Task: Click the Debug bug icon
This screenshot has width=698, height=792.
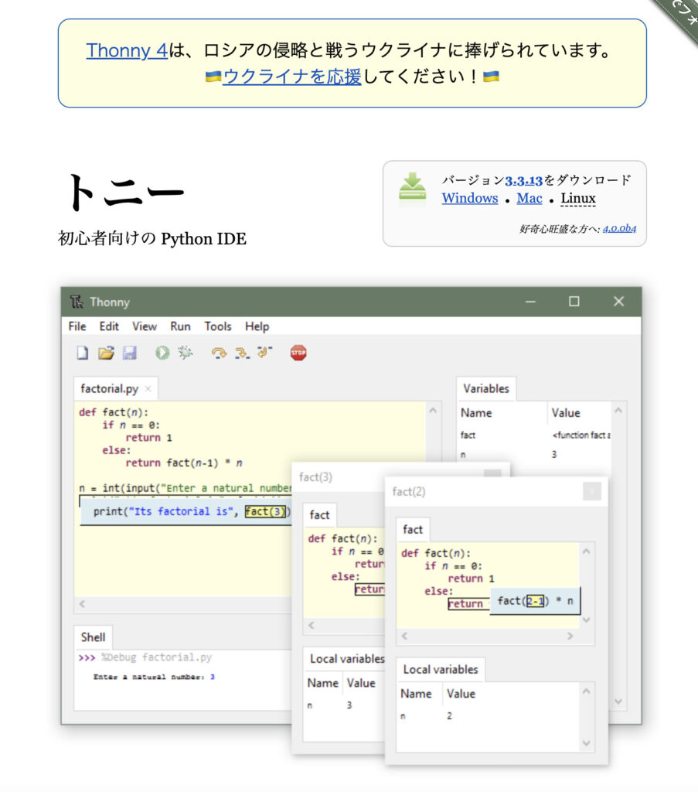Action: coord(186,353)
